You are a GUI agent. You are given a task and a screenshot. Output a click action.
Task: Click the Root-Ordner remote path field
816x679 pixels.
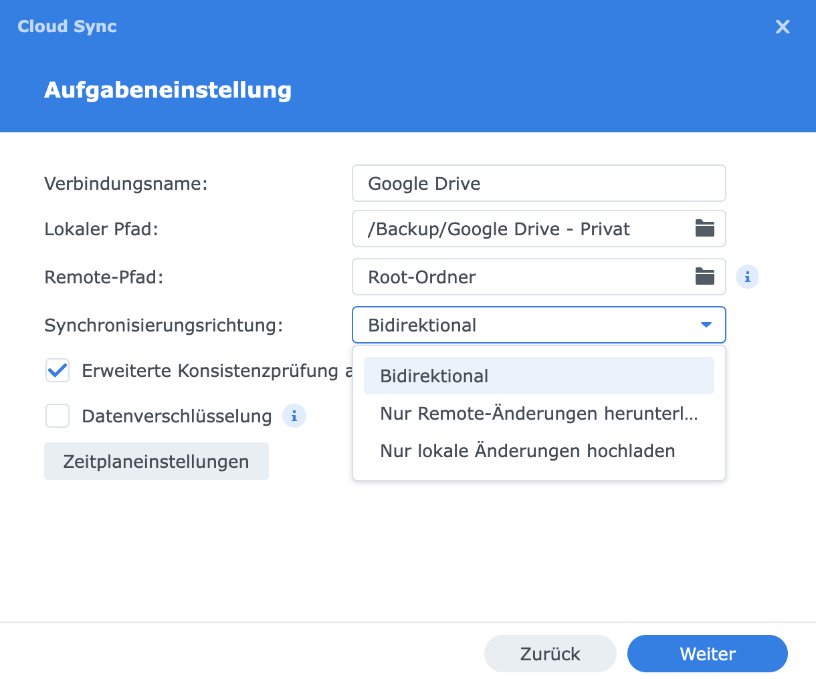pos(522,277)
